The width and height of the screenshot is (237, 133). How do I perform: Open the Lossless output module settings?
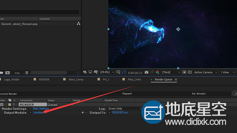coord(38,112)
